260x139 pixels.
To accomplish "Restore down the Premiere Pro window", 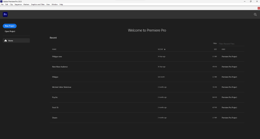I will pos(251,1).
